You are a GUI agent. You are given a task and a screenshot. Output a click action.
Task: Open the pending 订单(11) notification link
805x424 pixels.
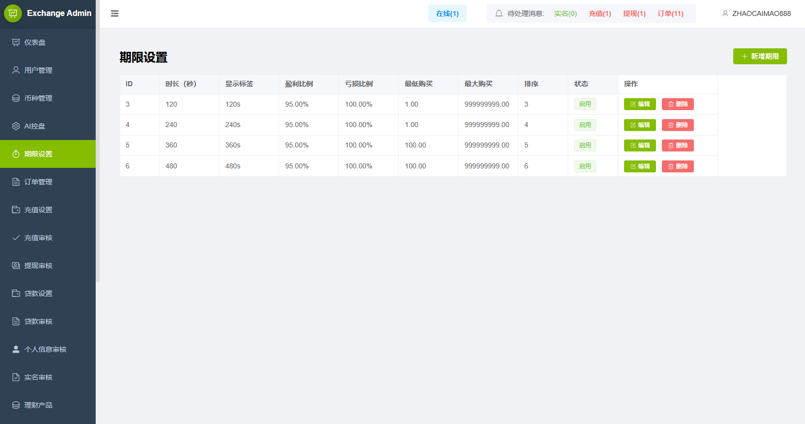click(x=670, y=13)
